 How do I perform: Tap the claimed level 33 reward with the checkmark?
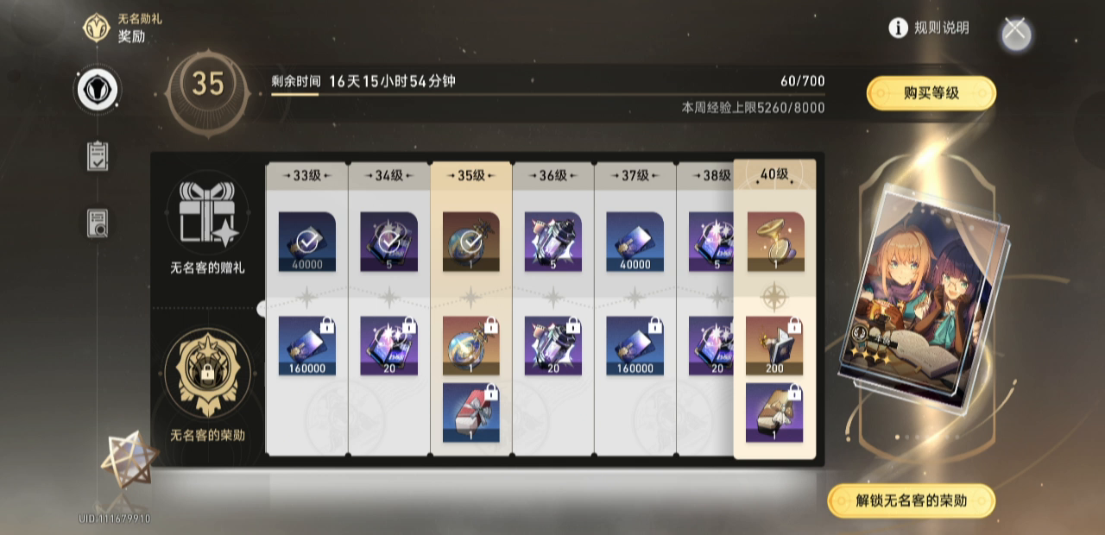(306, 242)
